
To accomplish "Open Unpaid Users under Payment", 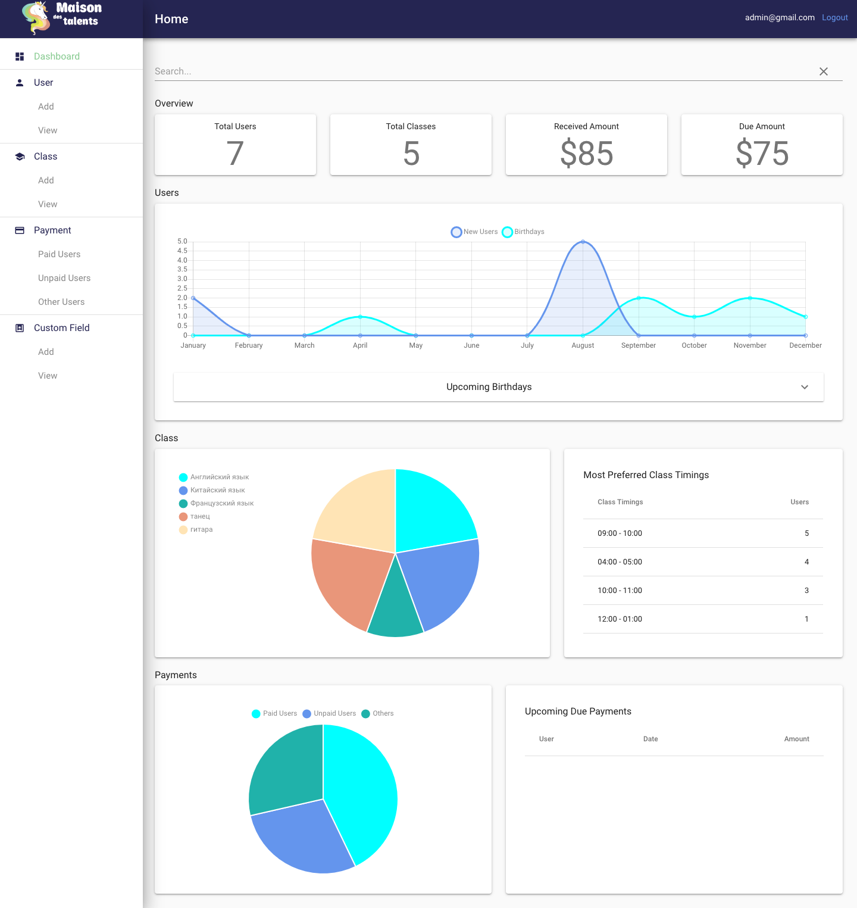I will coord(64,278).
